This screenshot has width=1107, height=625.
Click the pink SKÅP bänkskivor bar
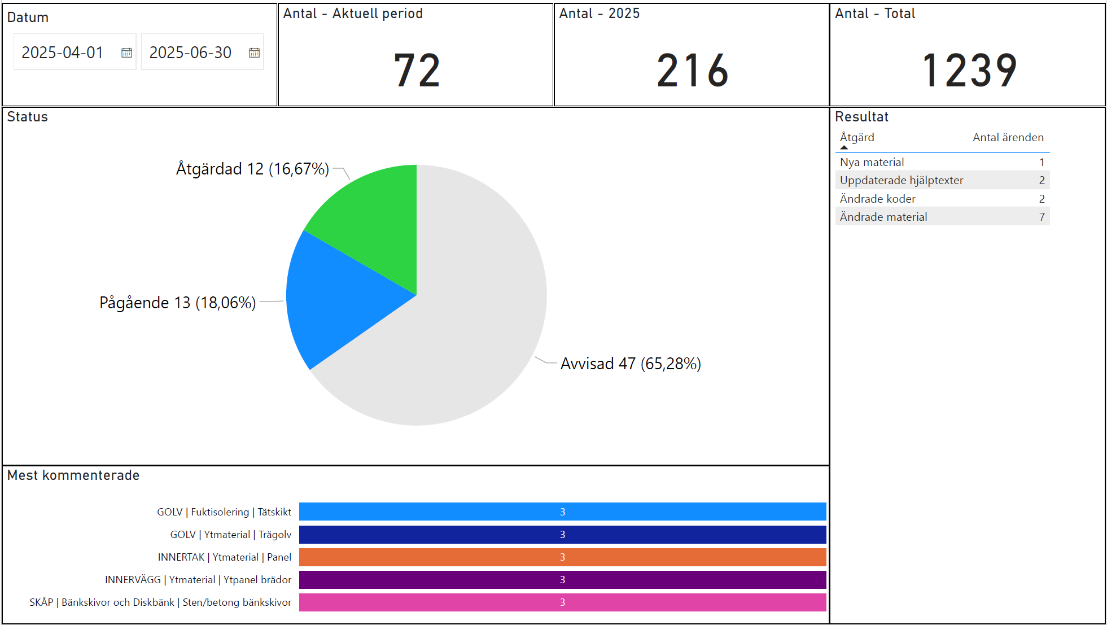pyautogui.click(x=562, y=602)
